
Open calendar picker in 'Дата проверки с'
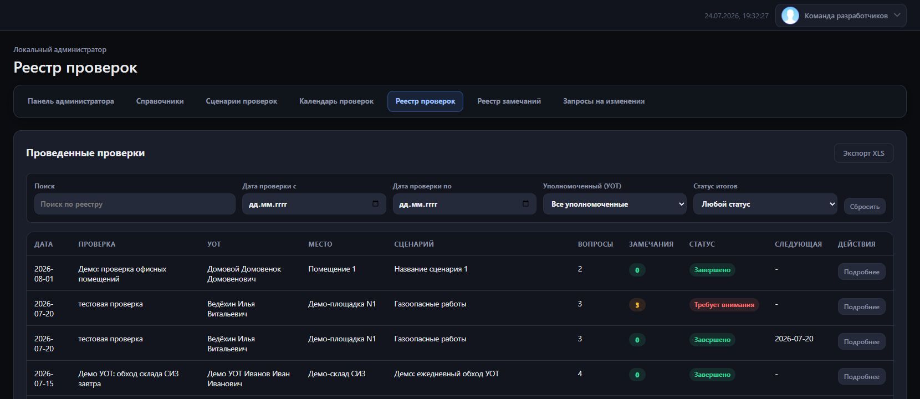(x=375, y=204)
